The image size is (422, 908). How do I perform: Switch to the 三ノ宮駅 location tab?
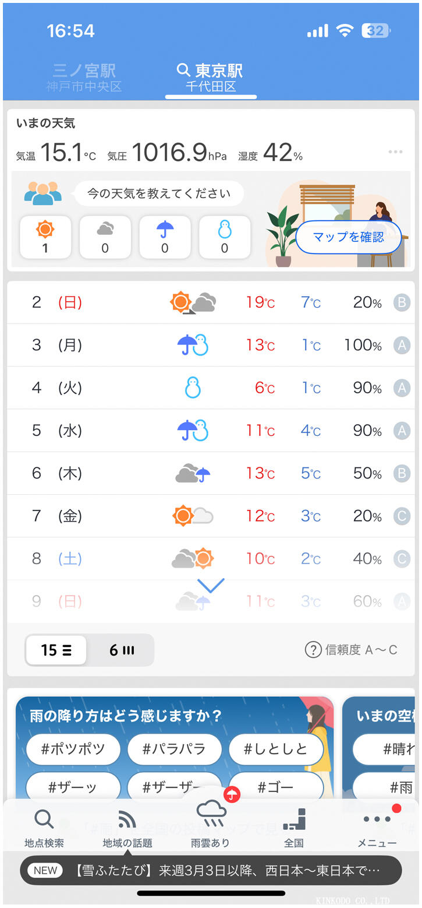tap(84, 78)
